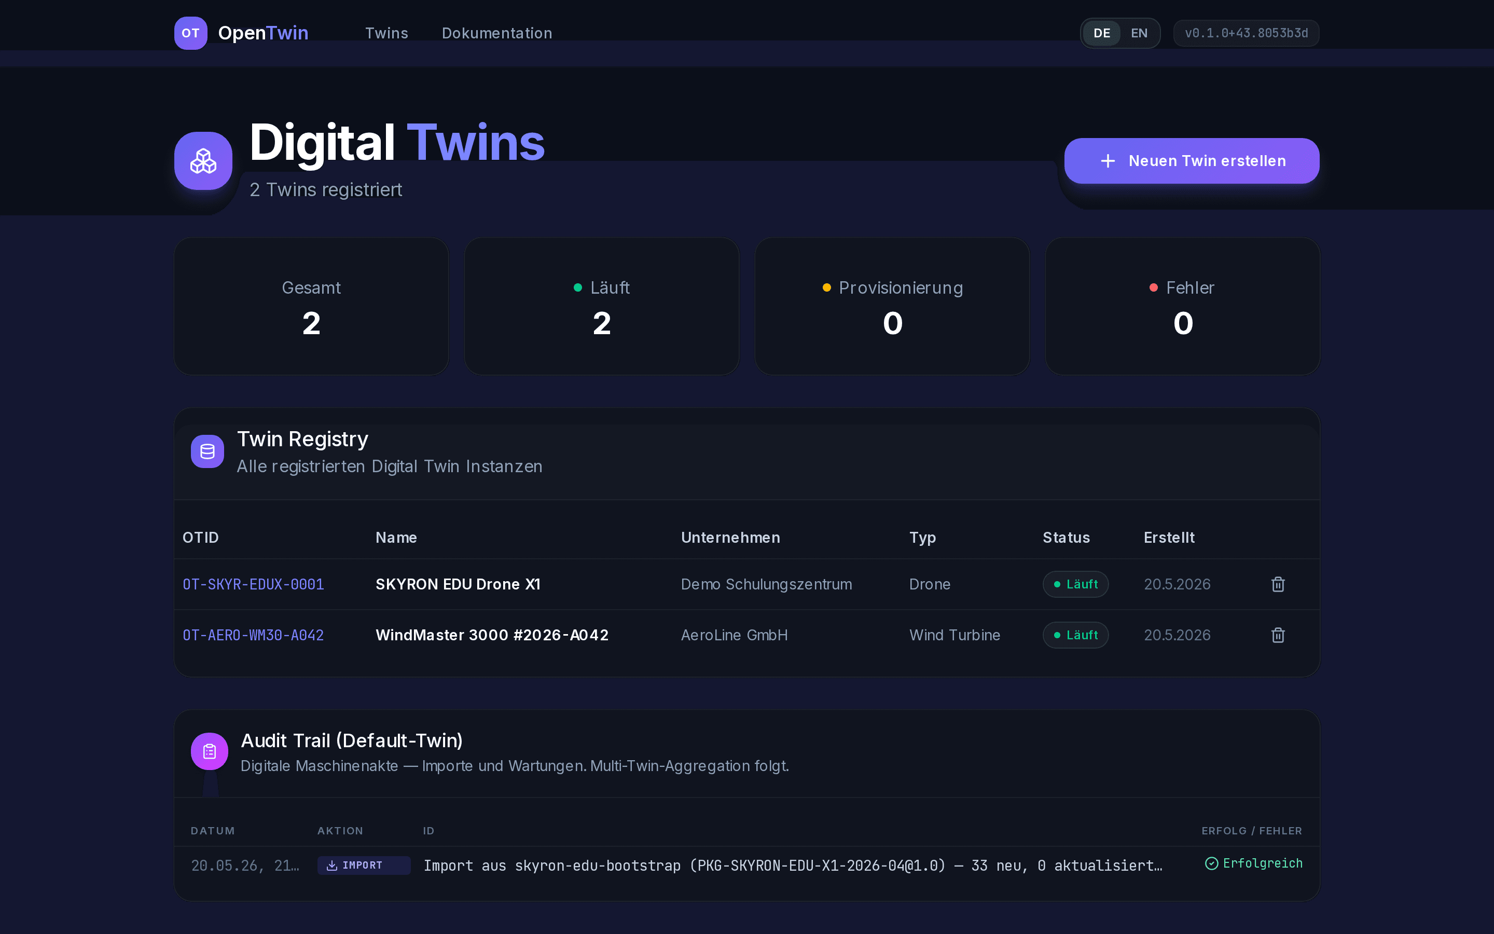Click the skyron-edu-bootstrap import description
The height and width of the screenshot is (934, 1494).
coord(793,866)
